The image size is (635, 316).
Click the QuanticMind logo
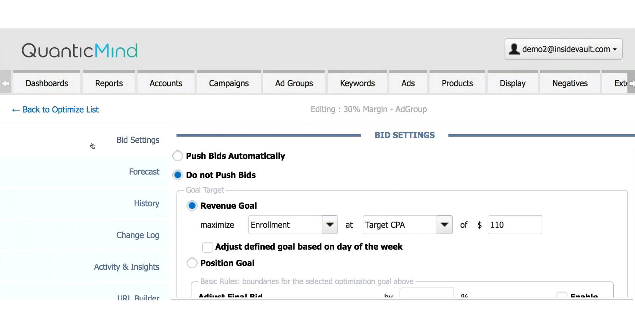click(x=79, y=50)
